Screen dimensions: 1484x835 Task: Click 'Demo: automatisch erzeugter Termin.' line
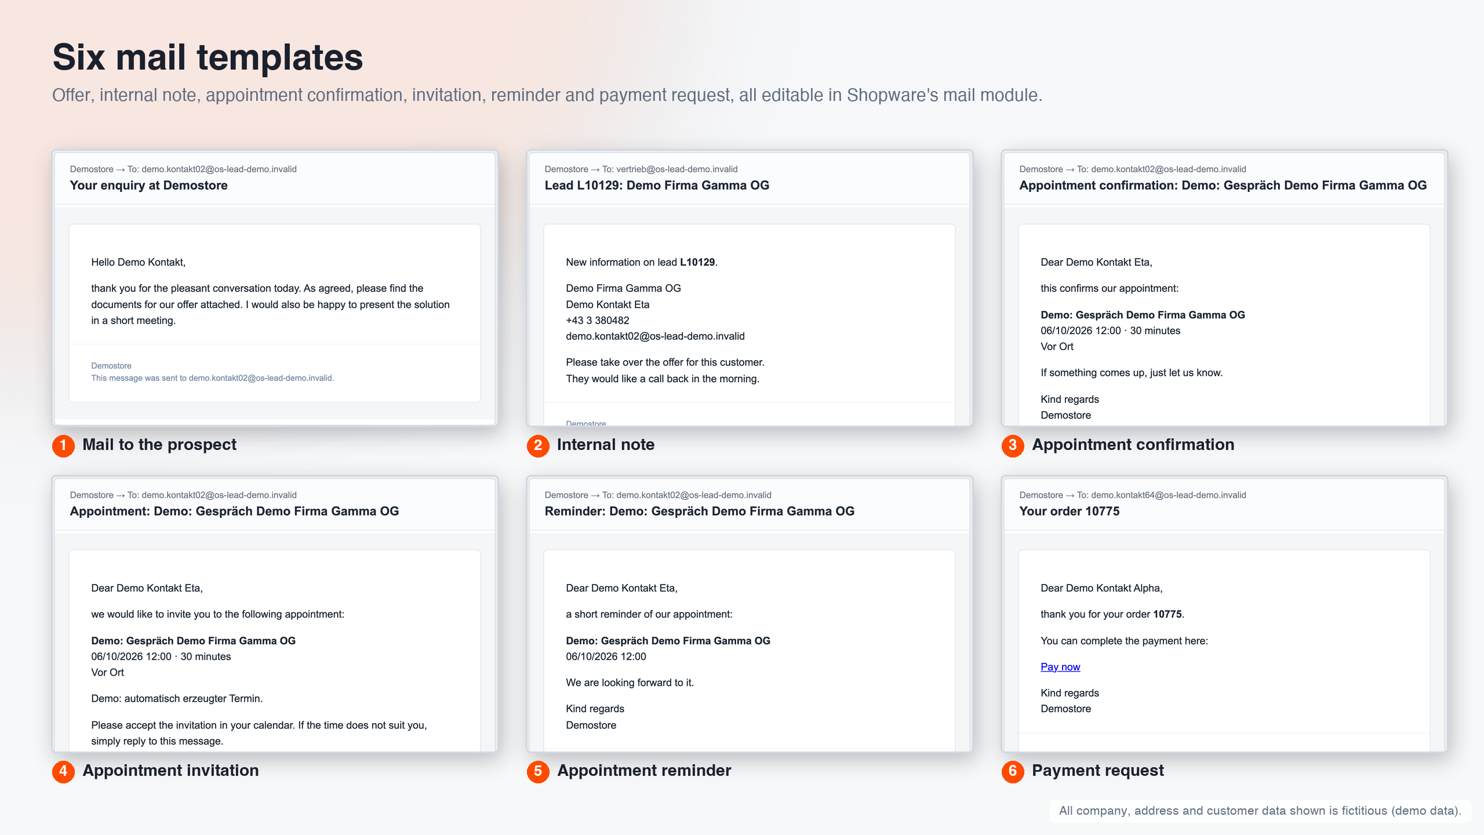click(177, 699)
